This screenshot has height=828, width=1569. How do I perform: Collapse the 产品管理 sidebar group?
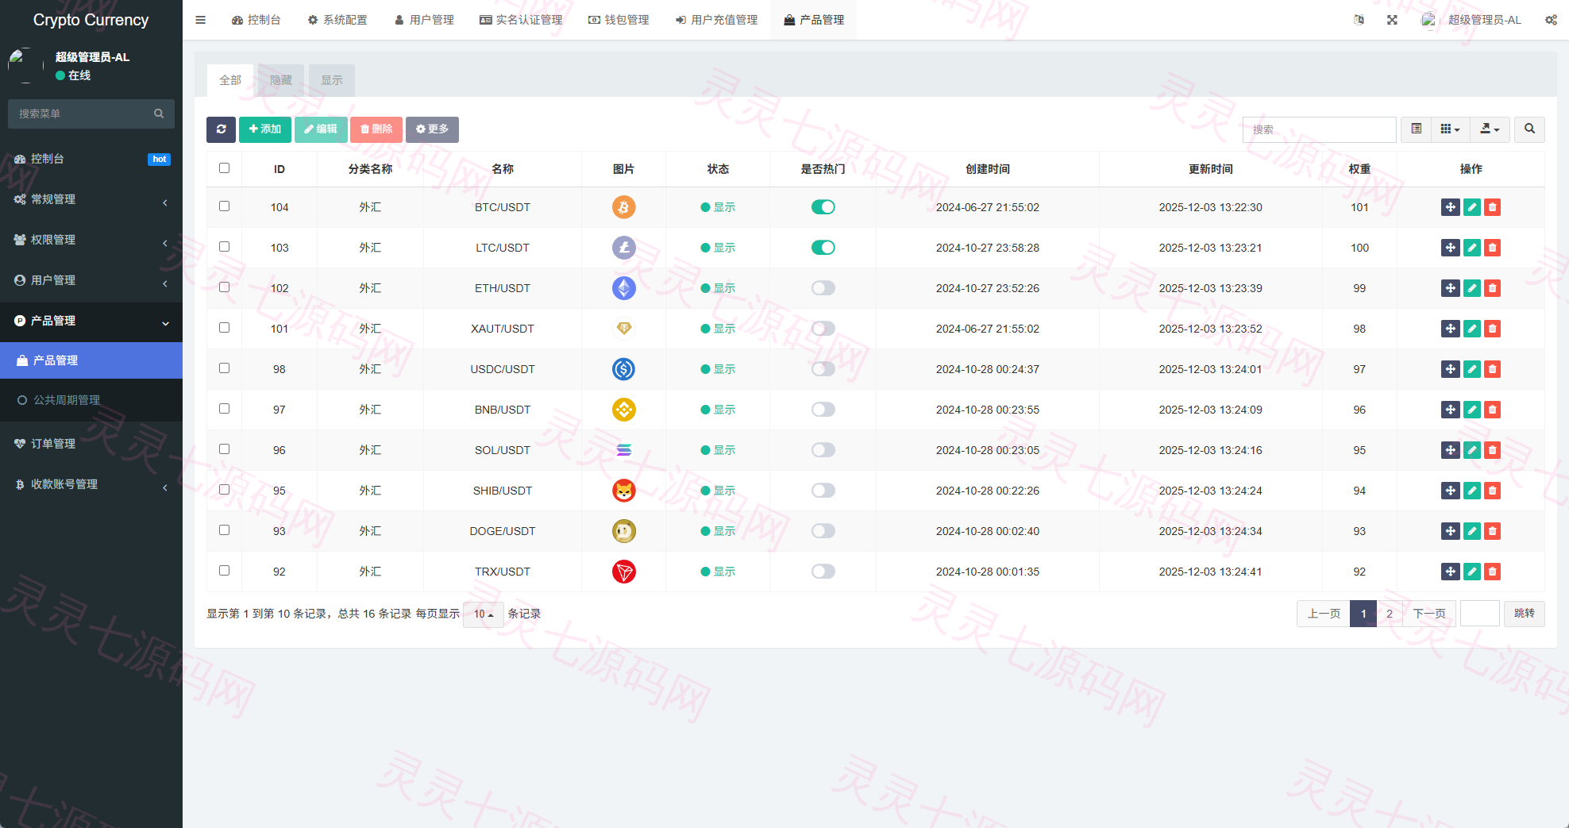tap(91, 321)
